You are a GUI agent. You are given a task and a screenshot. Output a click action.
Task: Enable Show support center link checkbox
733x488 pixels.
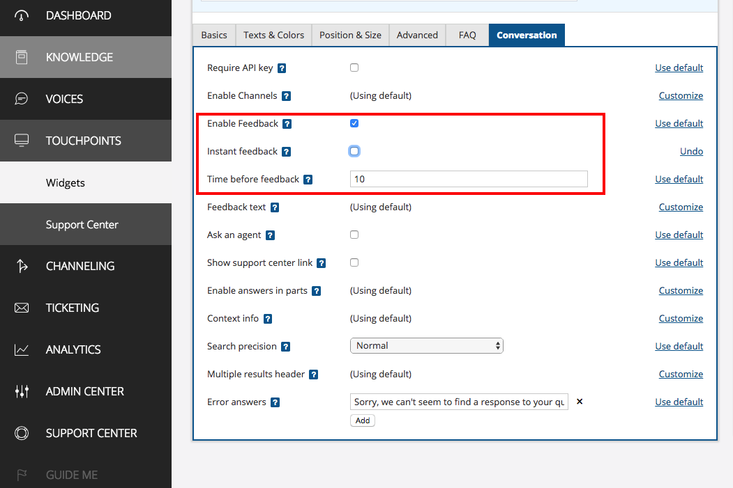pyautogui.click(x=354, y=262)
